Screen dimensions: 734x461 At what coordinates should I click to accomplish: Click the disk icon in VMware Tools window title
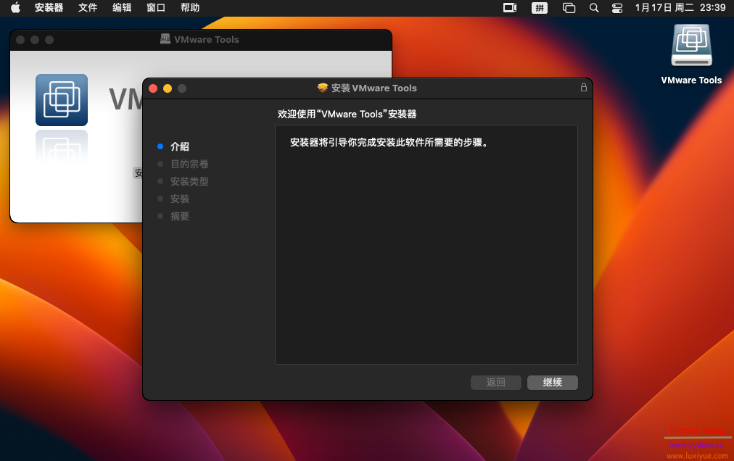pos(165,39)
